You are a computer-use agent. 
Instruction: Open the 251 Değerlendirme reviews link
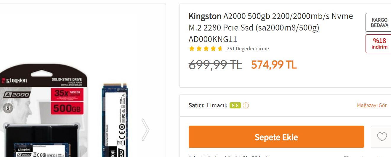click(248, 49)
